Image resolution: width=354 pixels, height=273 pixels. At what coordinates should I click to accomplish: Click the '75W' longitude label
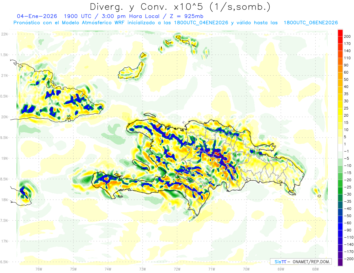(73, 269)
